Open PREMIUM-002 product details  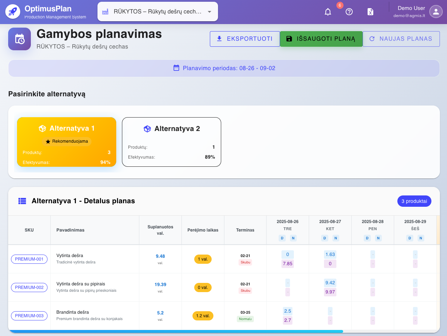pos(29,287)
